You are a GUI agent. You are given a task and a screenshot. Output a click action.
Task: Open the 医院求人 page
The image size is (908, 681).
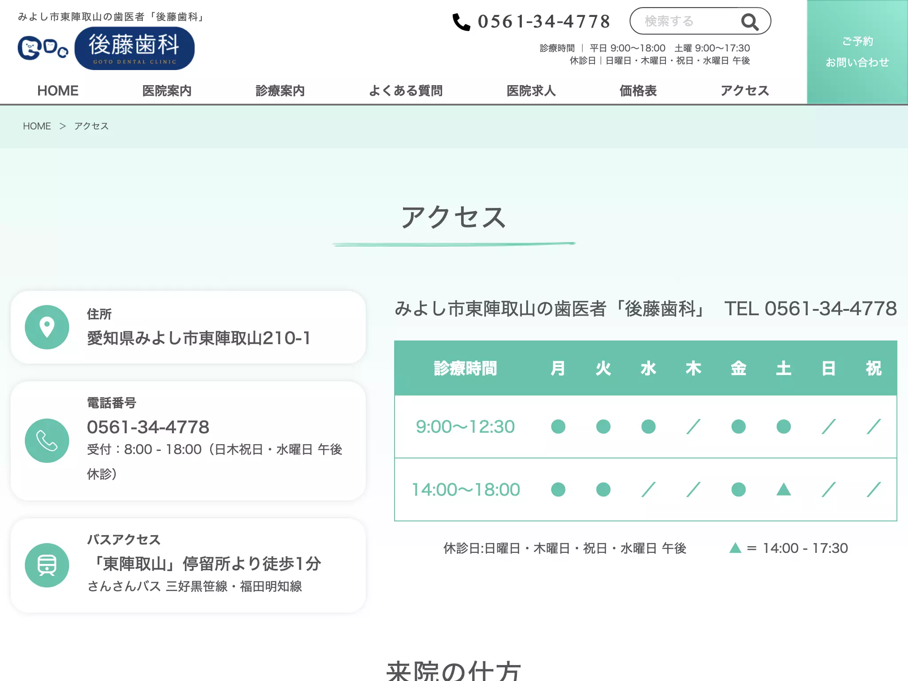coord(531,90)
